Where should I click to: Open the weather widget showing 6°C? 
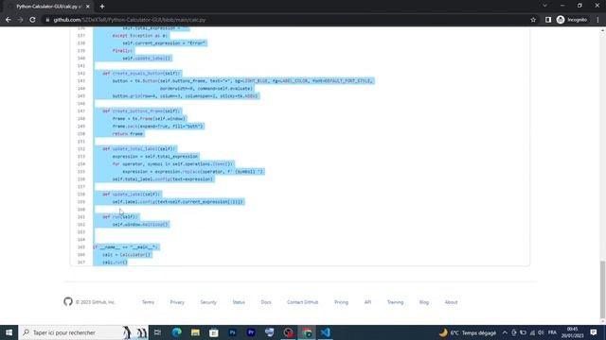click(468, 332)
